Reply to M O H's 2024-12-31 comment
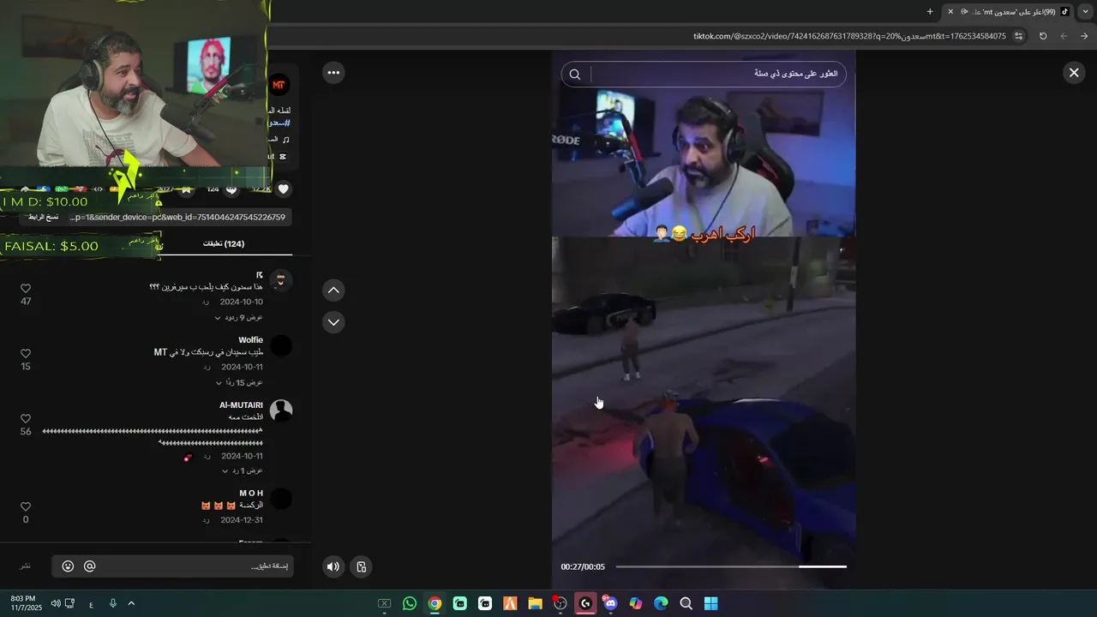 click(206, 520)
